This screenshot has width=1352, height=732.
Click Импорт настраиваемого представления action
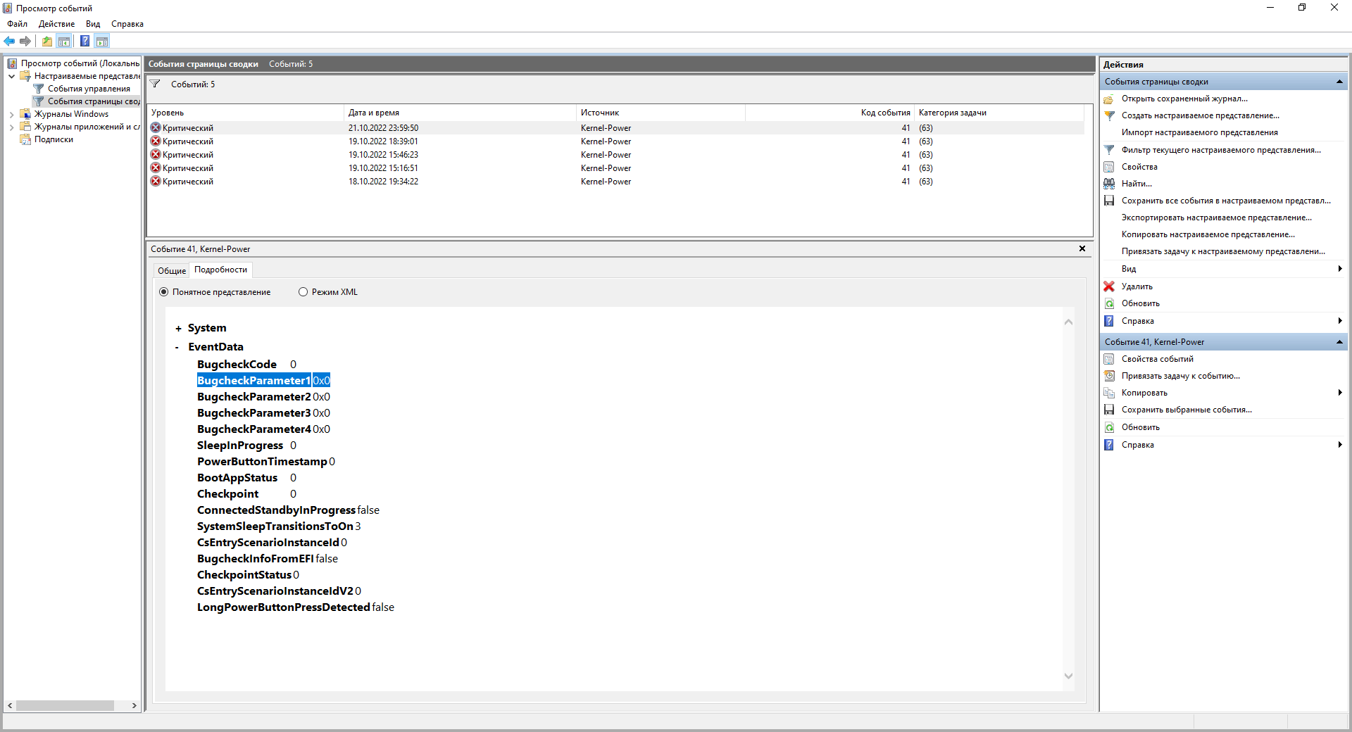tap(1200, 132)
